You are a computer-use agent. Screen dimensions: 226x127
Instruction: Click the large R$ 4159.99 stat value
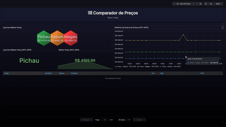[85, 60]
